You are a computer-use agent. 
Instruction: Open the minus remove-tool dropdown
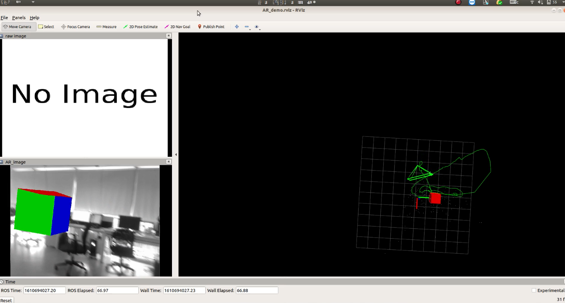(247, 27)
